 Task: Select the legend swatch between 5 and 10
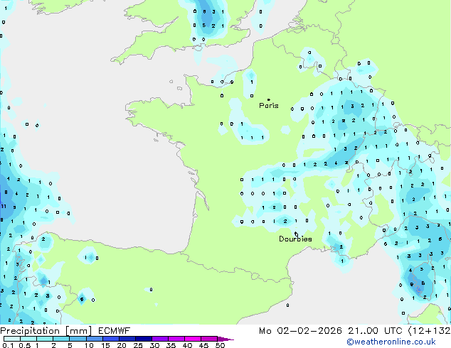[78, 339]
